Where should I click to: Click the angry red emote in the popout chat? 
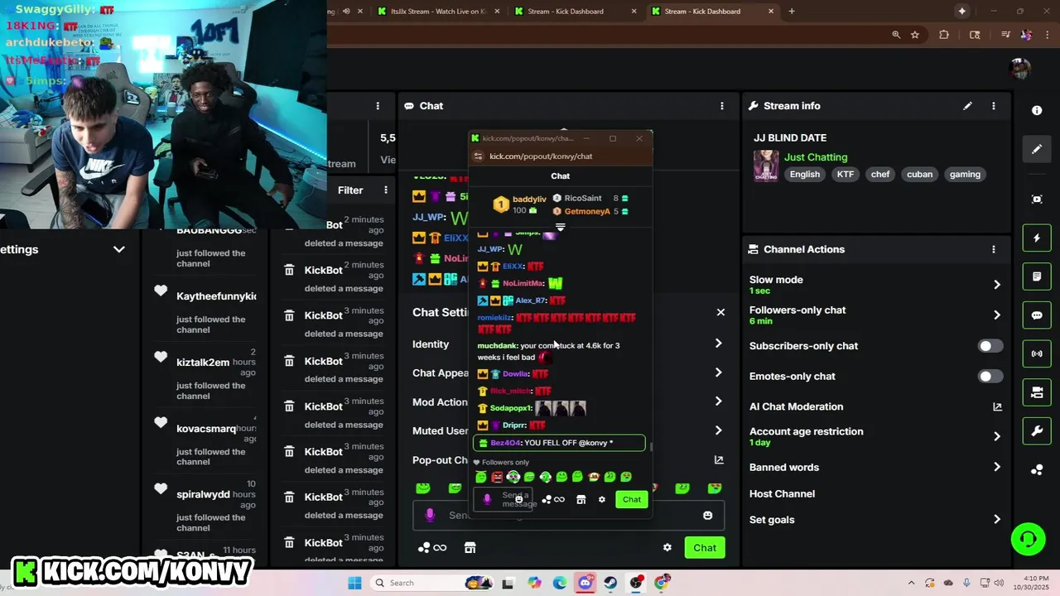[497, 477]
